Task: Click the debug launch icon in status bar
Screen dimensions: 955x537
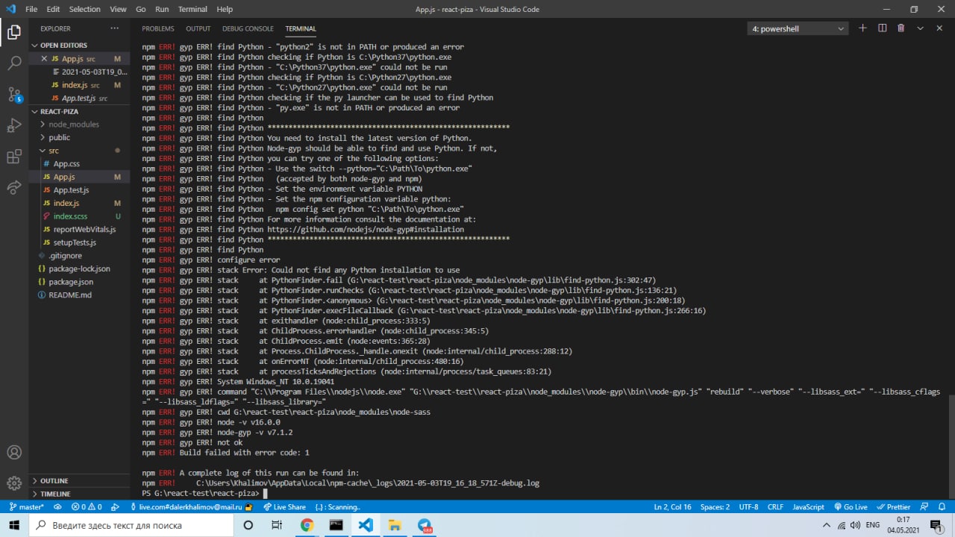Action: (116, 506)
